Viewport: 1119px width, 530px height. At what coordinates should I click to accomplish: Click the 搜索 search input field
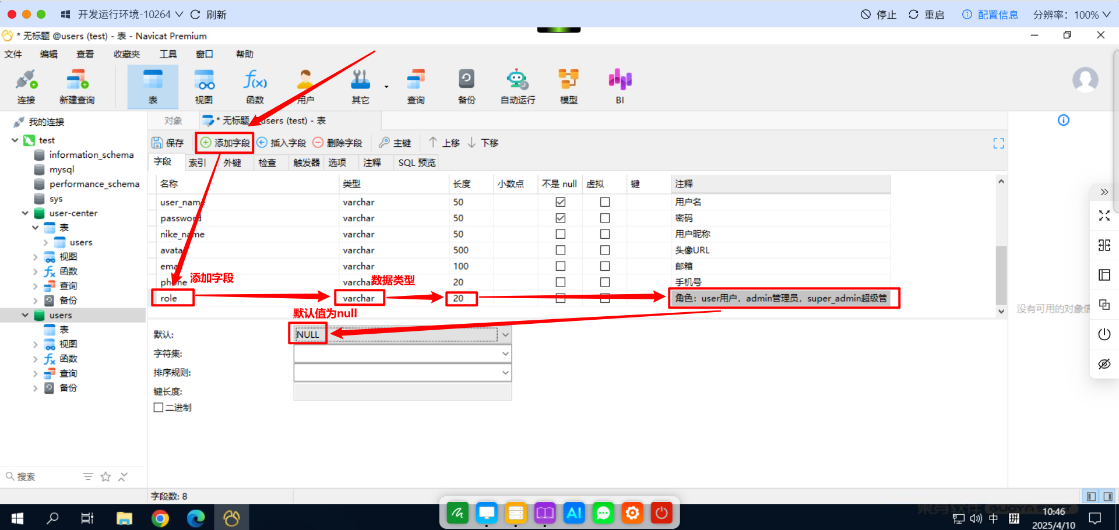pos(41,476)
